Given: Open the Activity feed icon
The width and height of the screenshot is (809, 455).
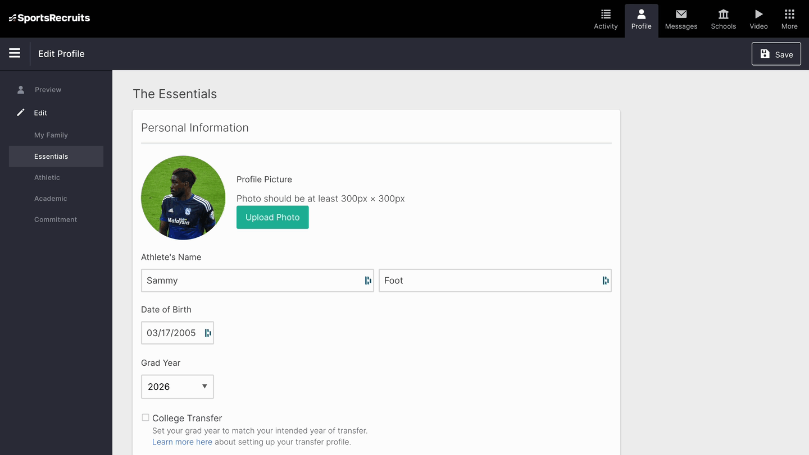Looking at the screenshot, I should 606,15.
